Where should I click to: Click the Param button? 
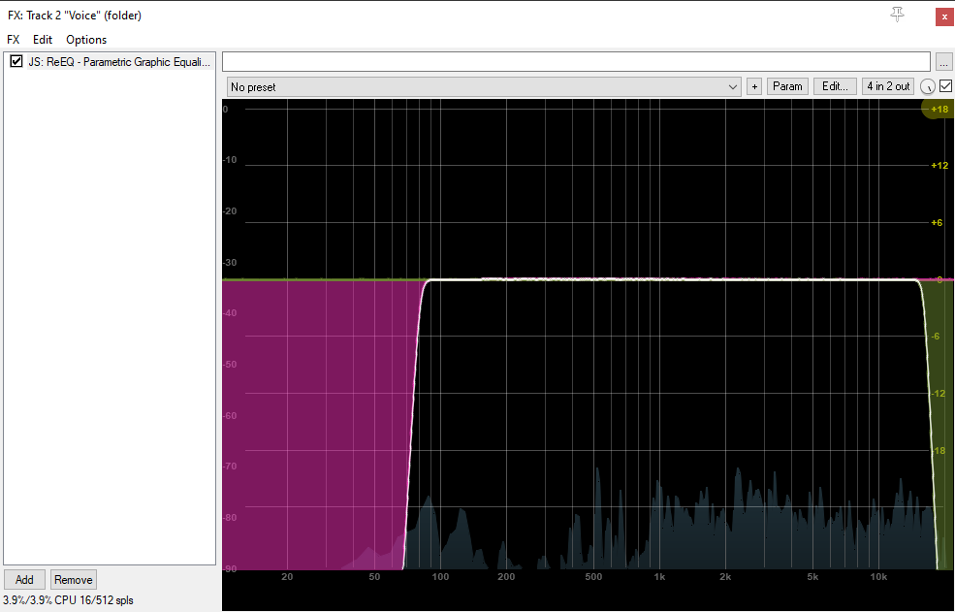[787, 86]
